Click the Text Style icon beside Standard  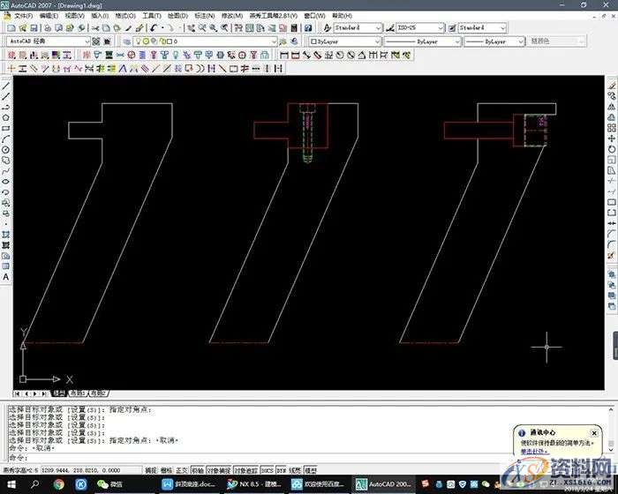[327, 28]
